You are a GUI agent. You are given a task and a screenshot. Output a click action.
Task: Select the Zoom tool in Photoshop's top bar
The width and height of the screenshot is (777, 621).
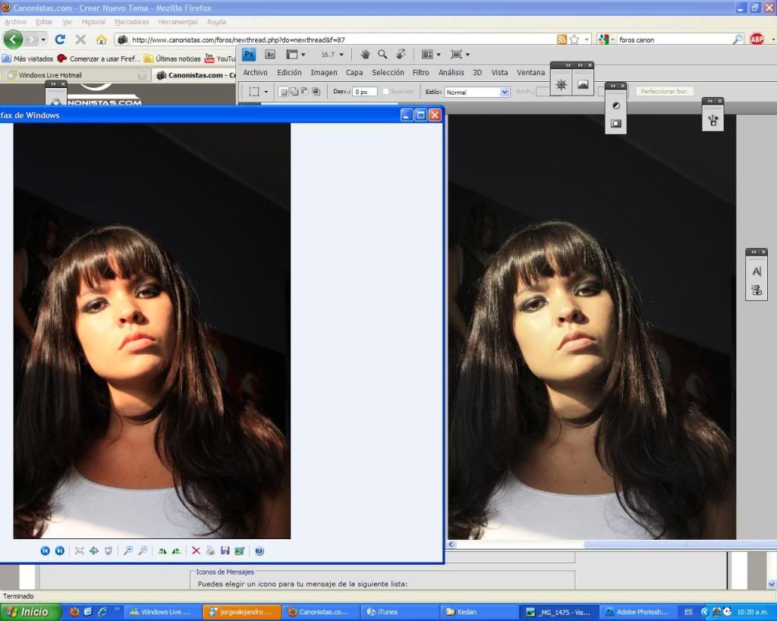point(382,55)
